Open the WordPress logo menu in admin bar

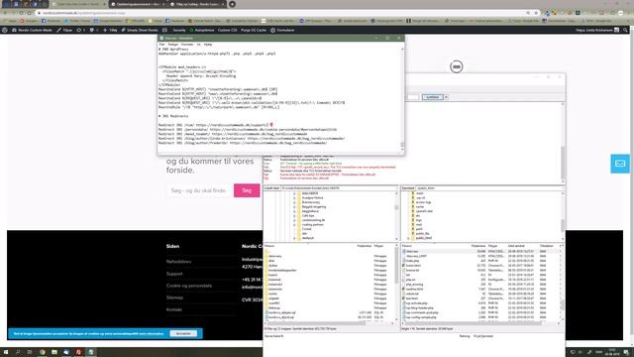[5, 30]
